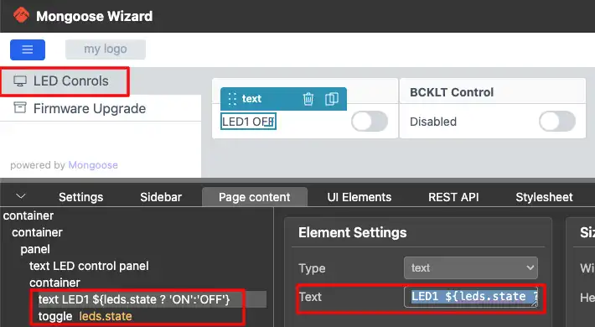The height and width of the screenshot is (327, 595).
Task: Grab the drag handle dots beside text
Action: (232, 99)
